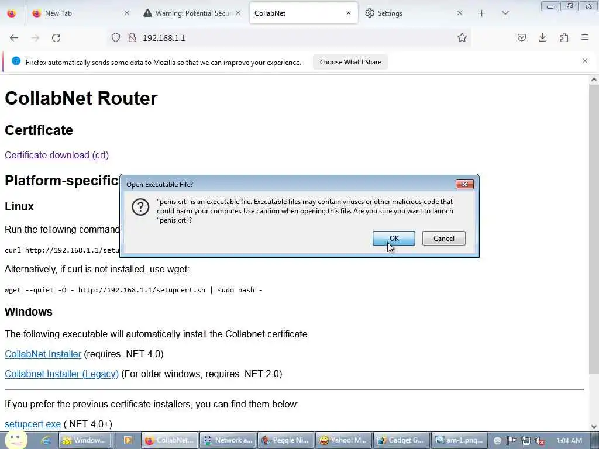
Task: Click the CollabNet Router heading
Action: pyautogui.click(x=81, y=98)
